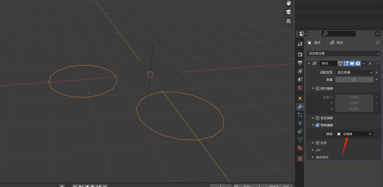
Task: Open the Tool properties tab
Action: (300, 44)
